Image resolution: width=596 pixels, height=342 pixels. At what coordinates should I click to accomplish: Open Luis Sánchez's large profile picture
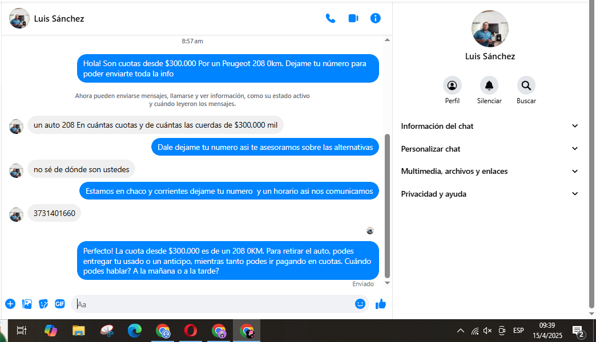coord(490,28)
